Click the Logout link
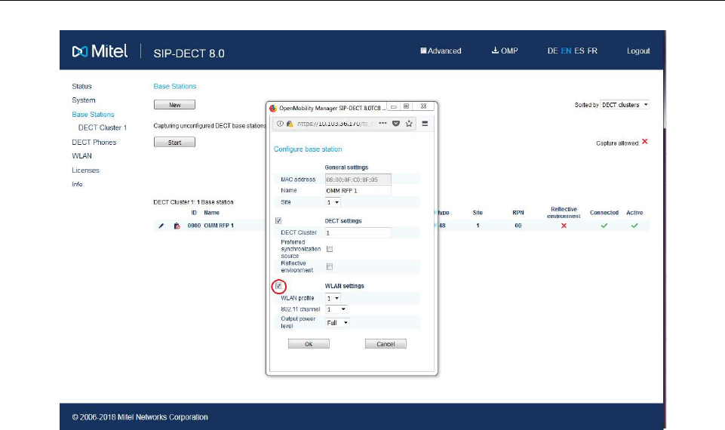 [x=638, y=51]
